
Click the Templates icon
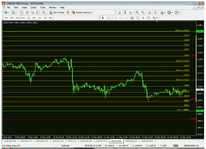pos(177,12)
